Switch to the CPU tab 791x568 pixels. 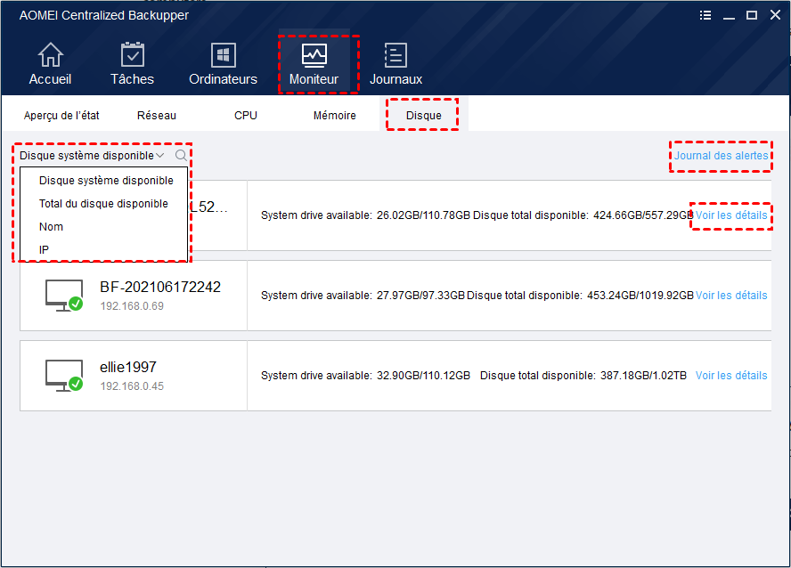coord(246,116)
